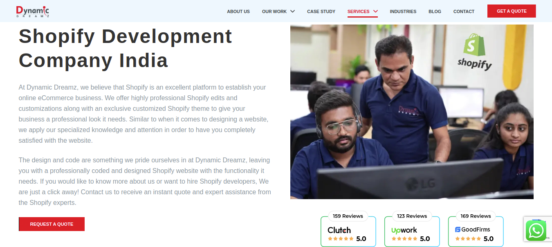552x247 pixels.
Task: Open the Our Work menu item
Action: click(x=274, y=11)
